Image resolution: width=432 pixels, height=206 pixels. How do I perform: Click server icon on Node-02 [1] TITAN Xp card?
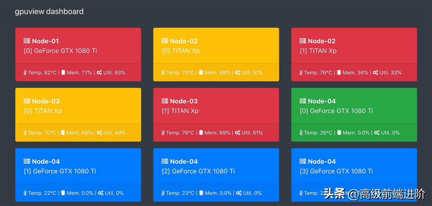coord(303,41)
